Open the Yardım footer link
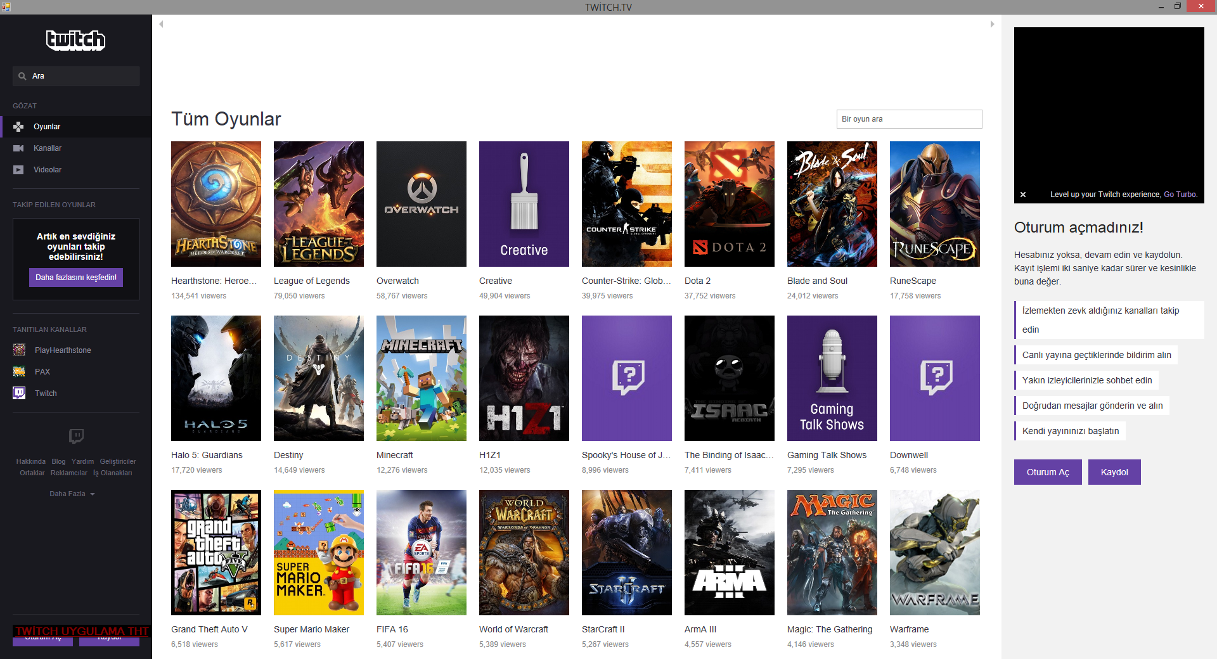 click(x=82, y=461)
